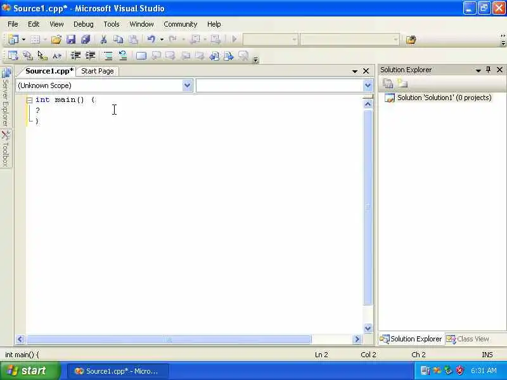Click the 6:31 AM system clock
507x380 pixels.
[x=484, y=370]
